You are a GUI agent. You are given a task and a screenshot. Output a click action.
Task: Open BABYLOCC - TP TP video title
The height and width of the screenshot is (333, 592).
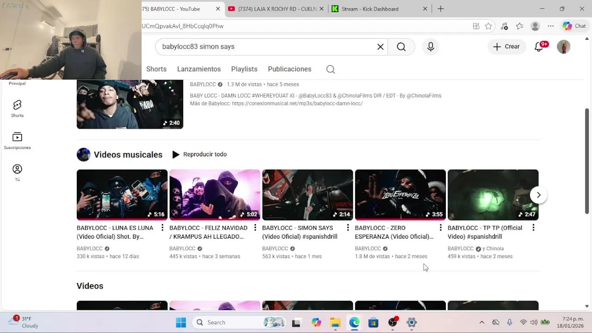[x=485, y=232]
